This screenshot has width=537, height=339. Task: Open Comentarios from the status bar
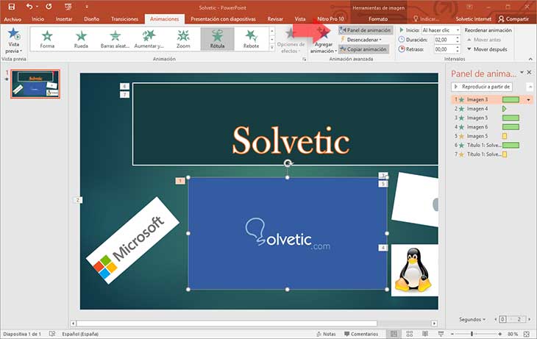pyautogui.click(x=361, y=334)
